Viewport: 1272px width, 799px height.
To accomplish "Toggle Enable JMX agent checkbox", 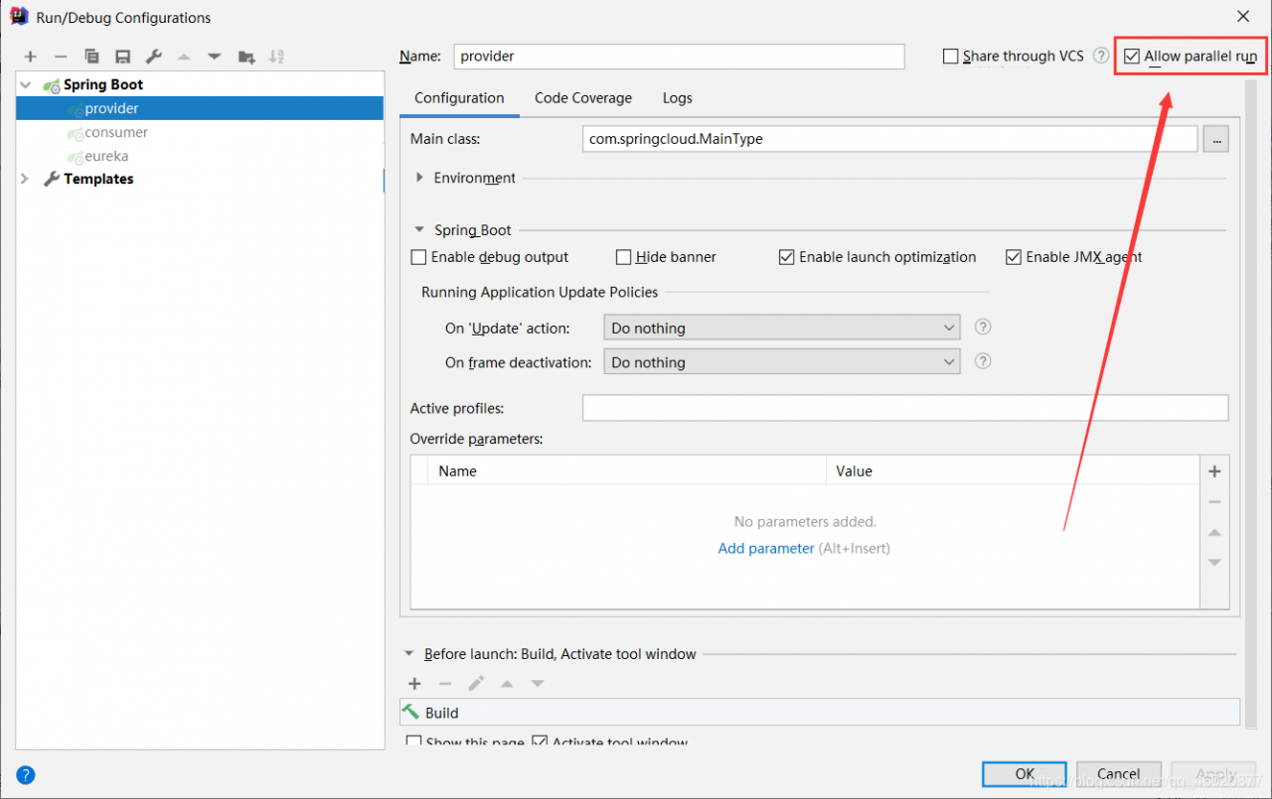I will tap(1014, 257).
